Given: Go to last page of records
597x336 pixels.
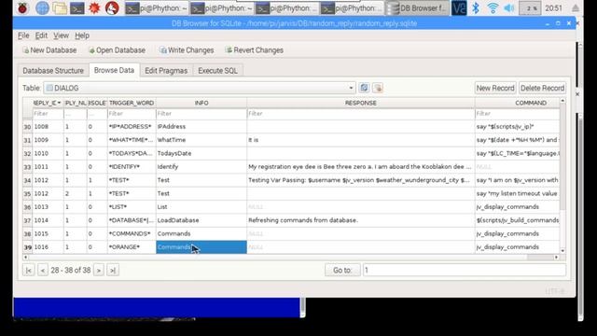Looking at the screenshot, I should (113, 270).
